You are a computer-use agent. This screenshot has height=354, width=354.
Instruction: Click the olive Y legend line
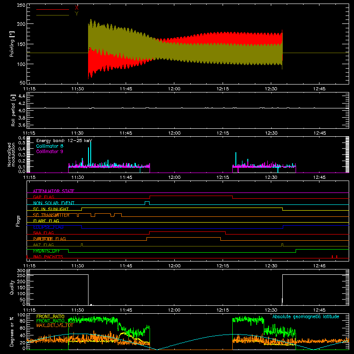(x=53, y=15)
